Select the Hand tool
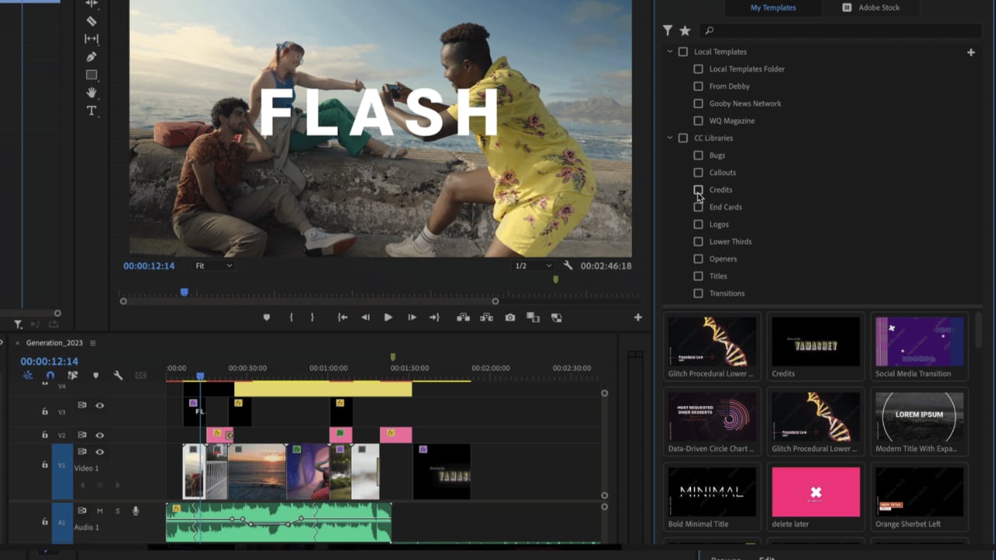The image size is (996, 560). coord(91,92)
